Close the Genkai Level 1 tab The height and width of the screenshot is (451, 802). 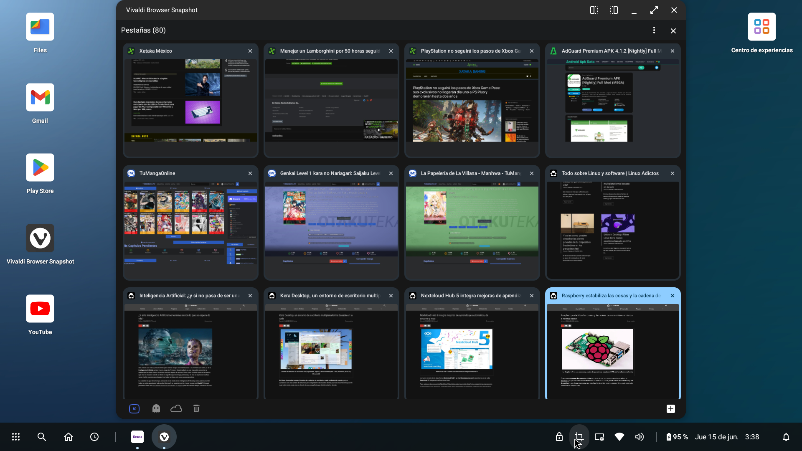pyautogui.click(x=391, y=173)
